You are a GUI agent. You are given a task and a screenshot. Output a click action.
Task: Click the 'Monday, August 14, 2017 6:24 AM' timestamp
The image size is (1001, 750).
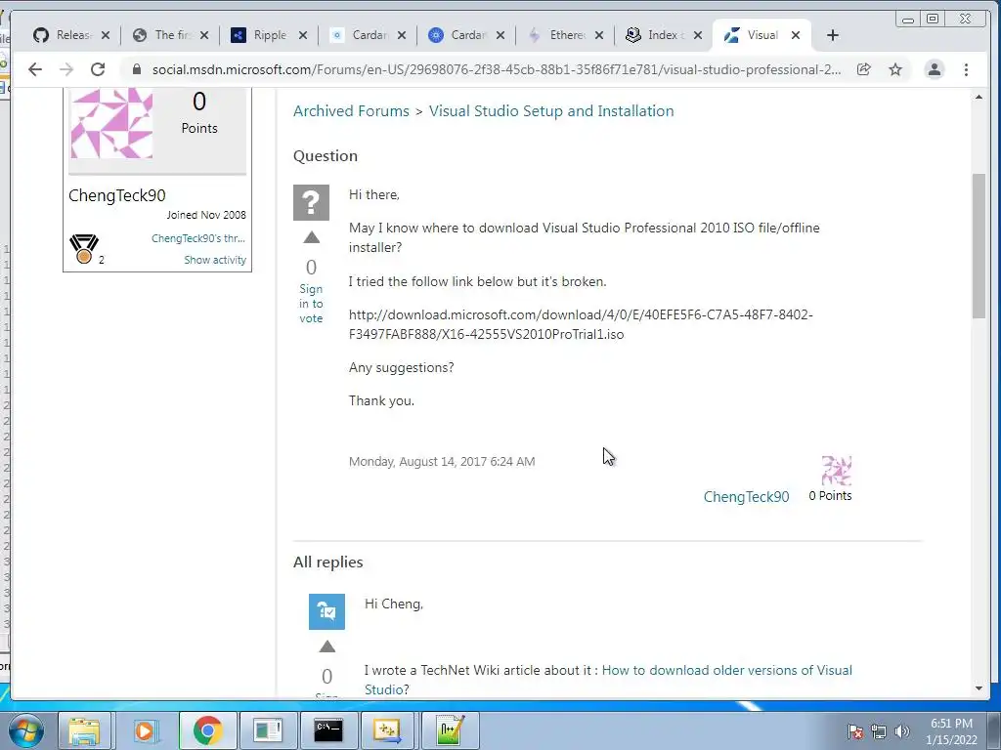pyautogui.click(x=442, y=462)
